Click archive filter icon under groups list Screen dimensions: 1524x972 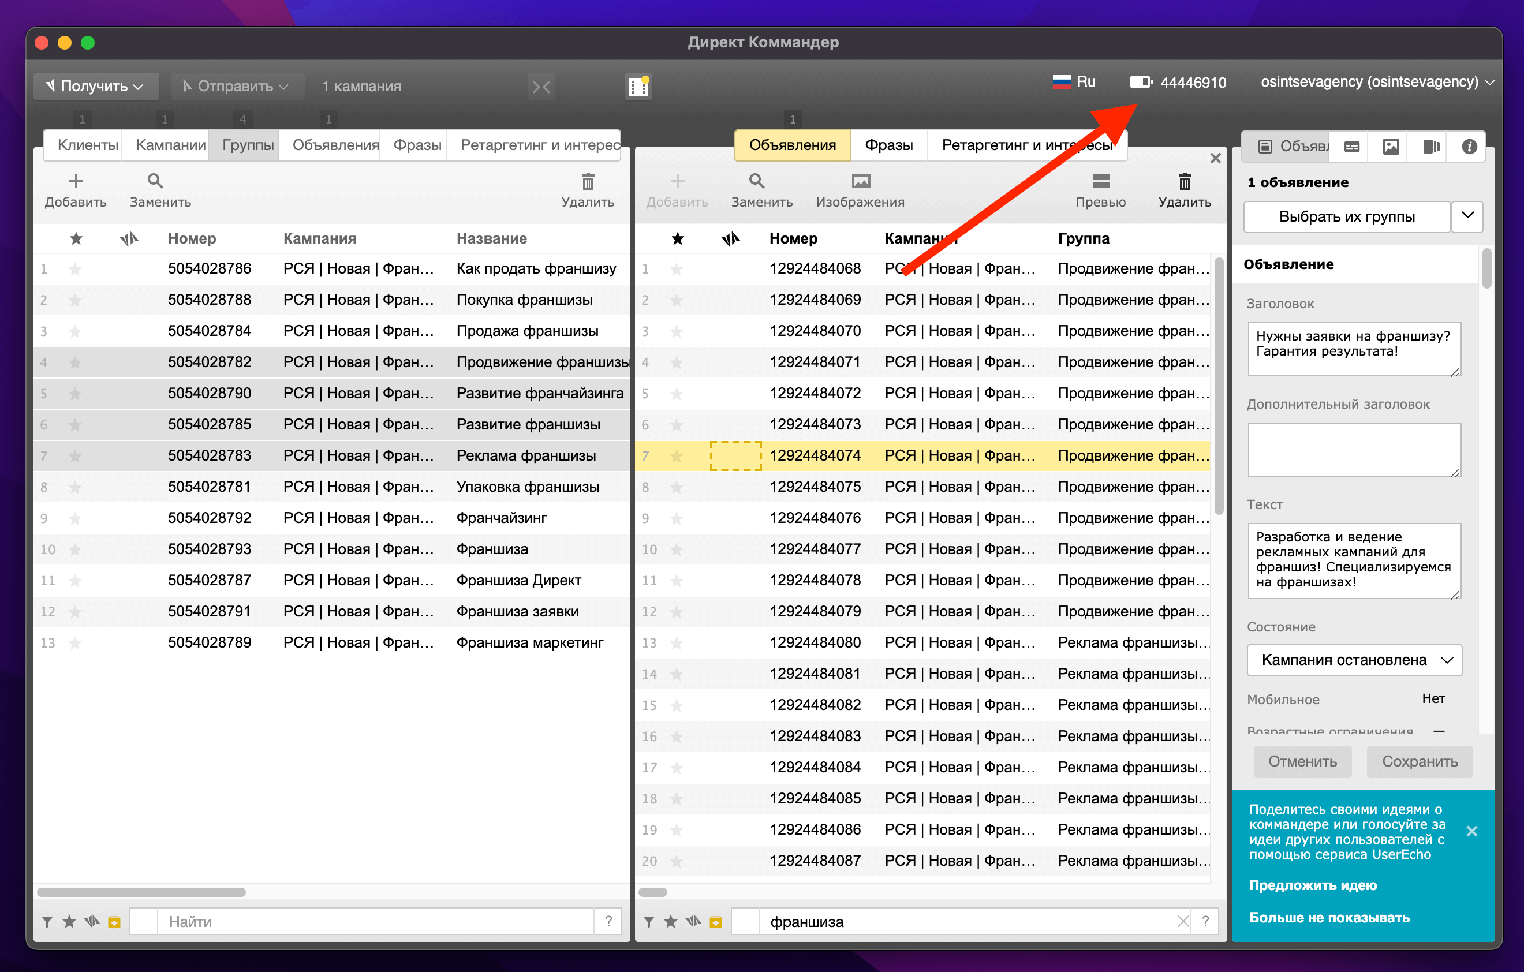point(114,922)
